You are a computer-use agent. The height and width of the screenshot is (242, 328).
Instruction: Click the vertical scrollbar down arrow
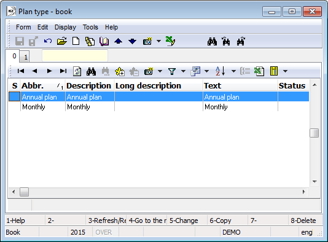pos(314,182)
